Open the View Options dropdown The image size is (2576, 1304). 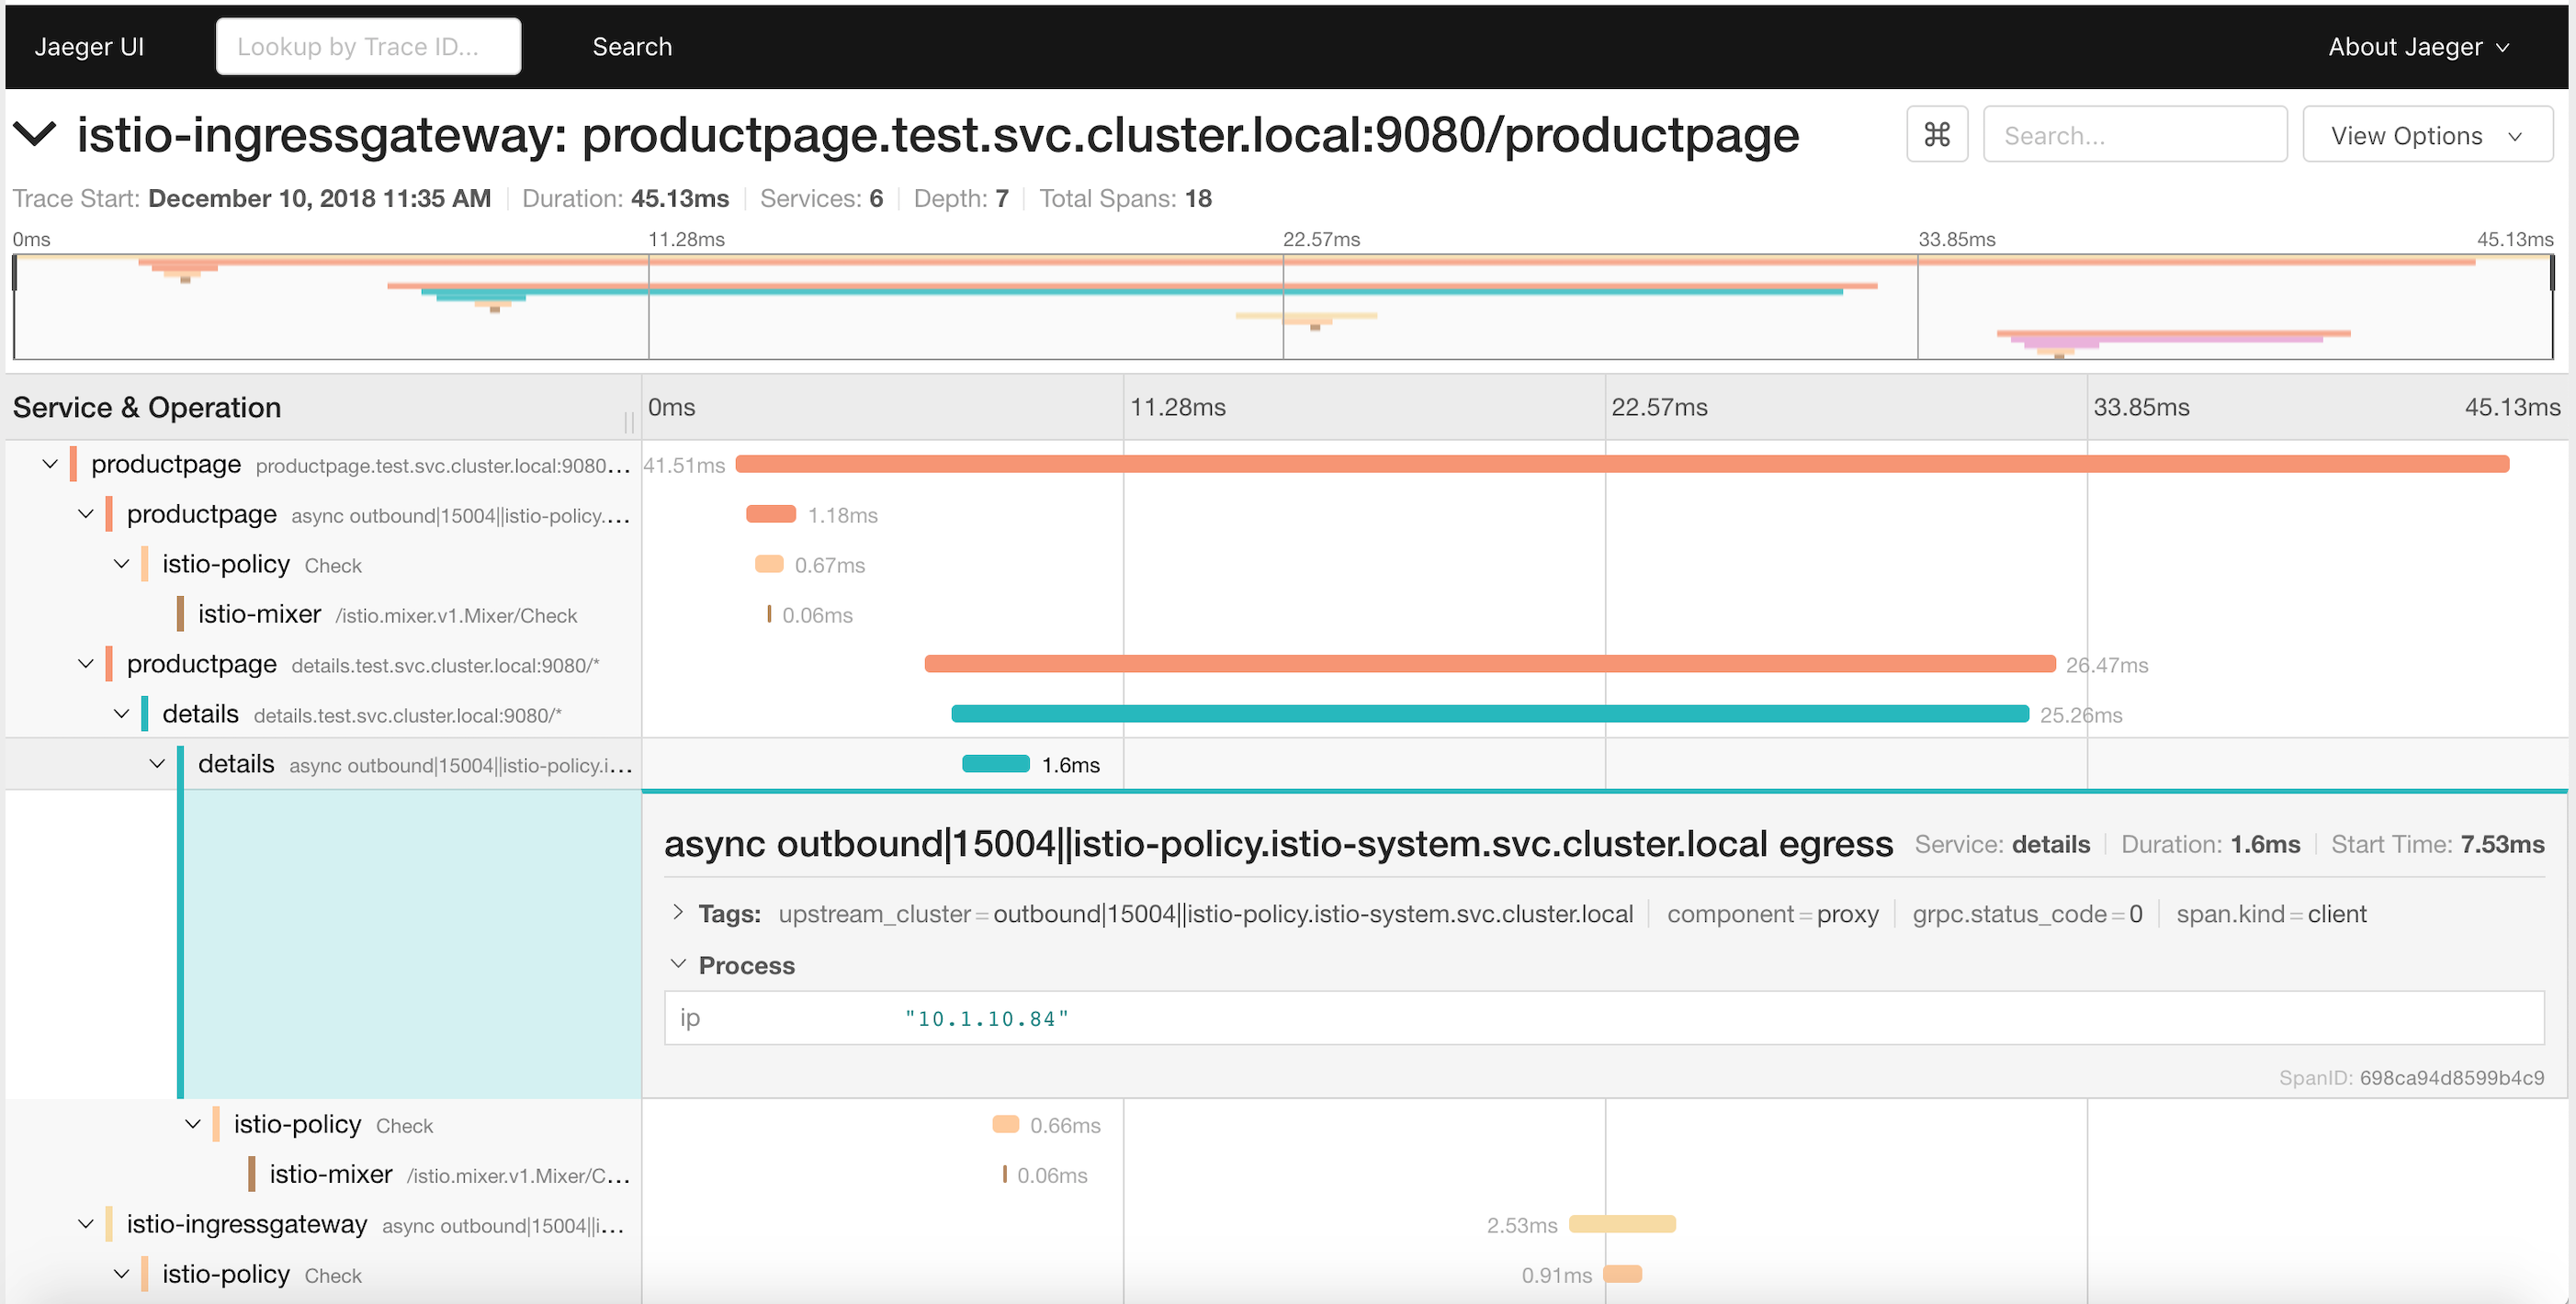tap(2428, 134)
